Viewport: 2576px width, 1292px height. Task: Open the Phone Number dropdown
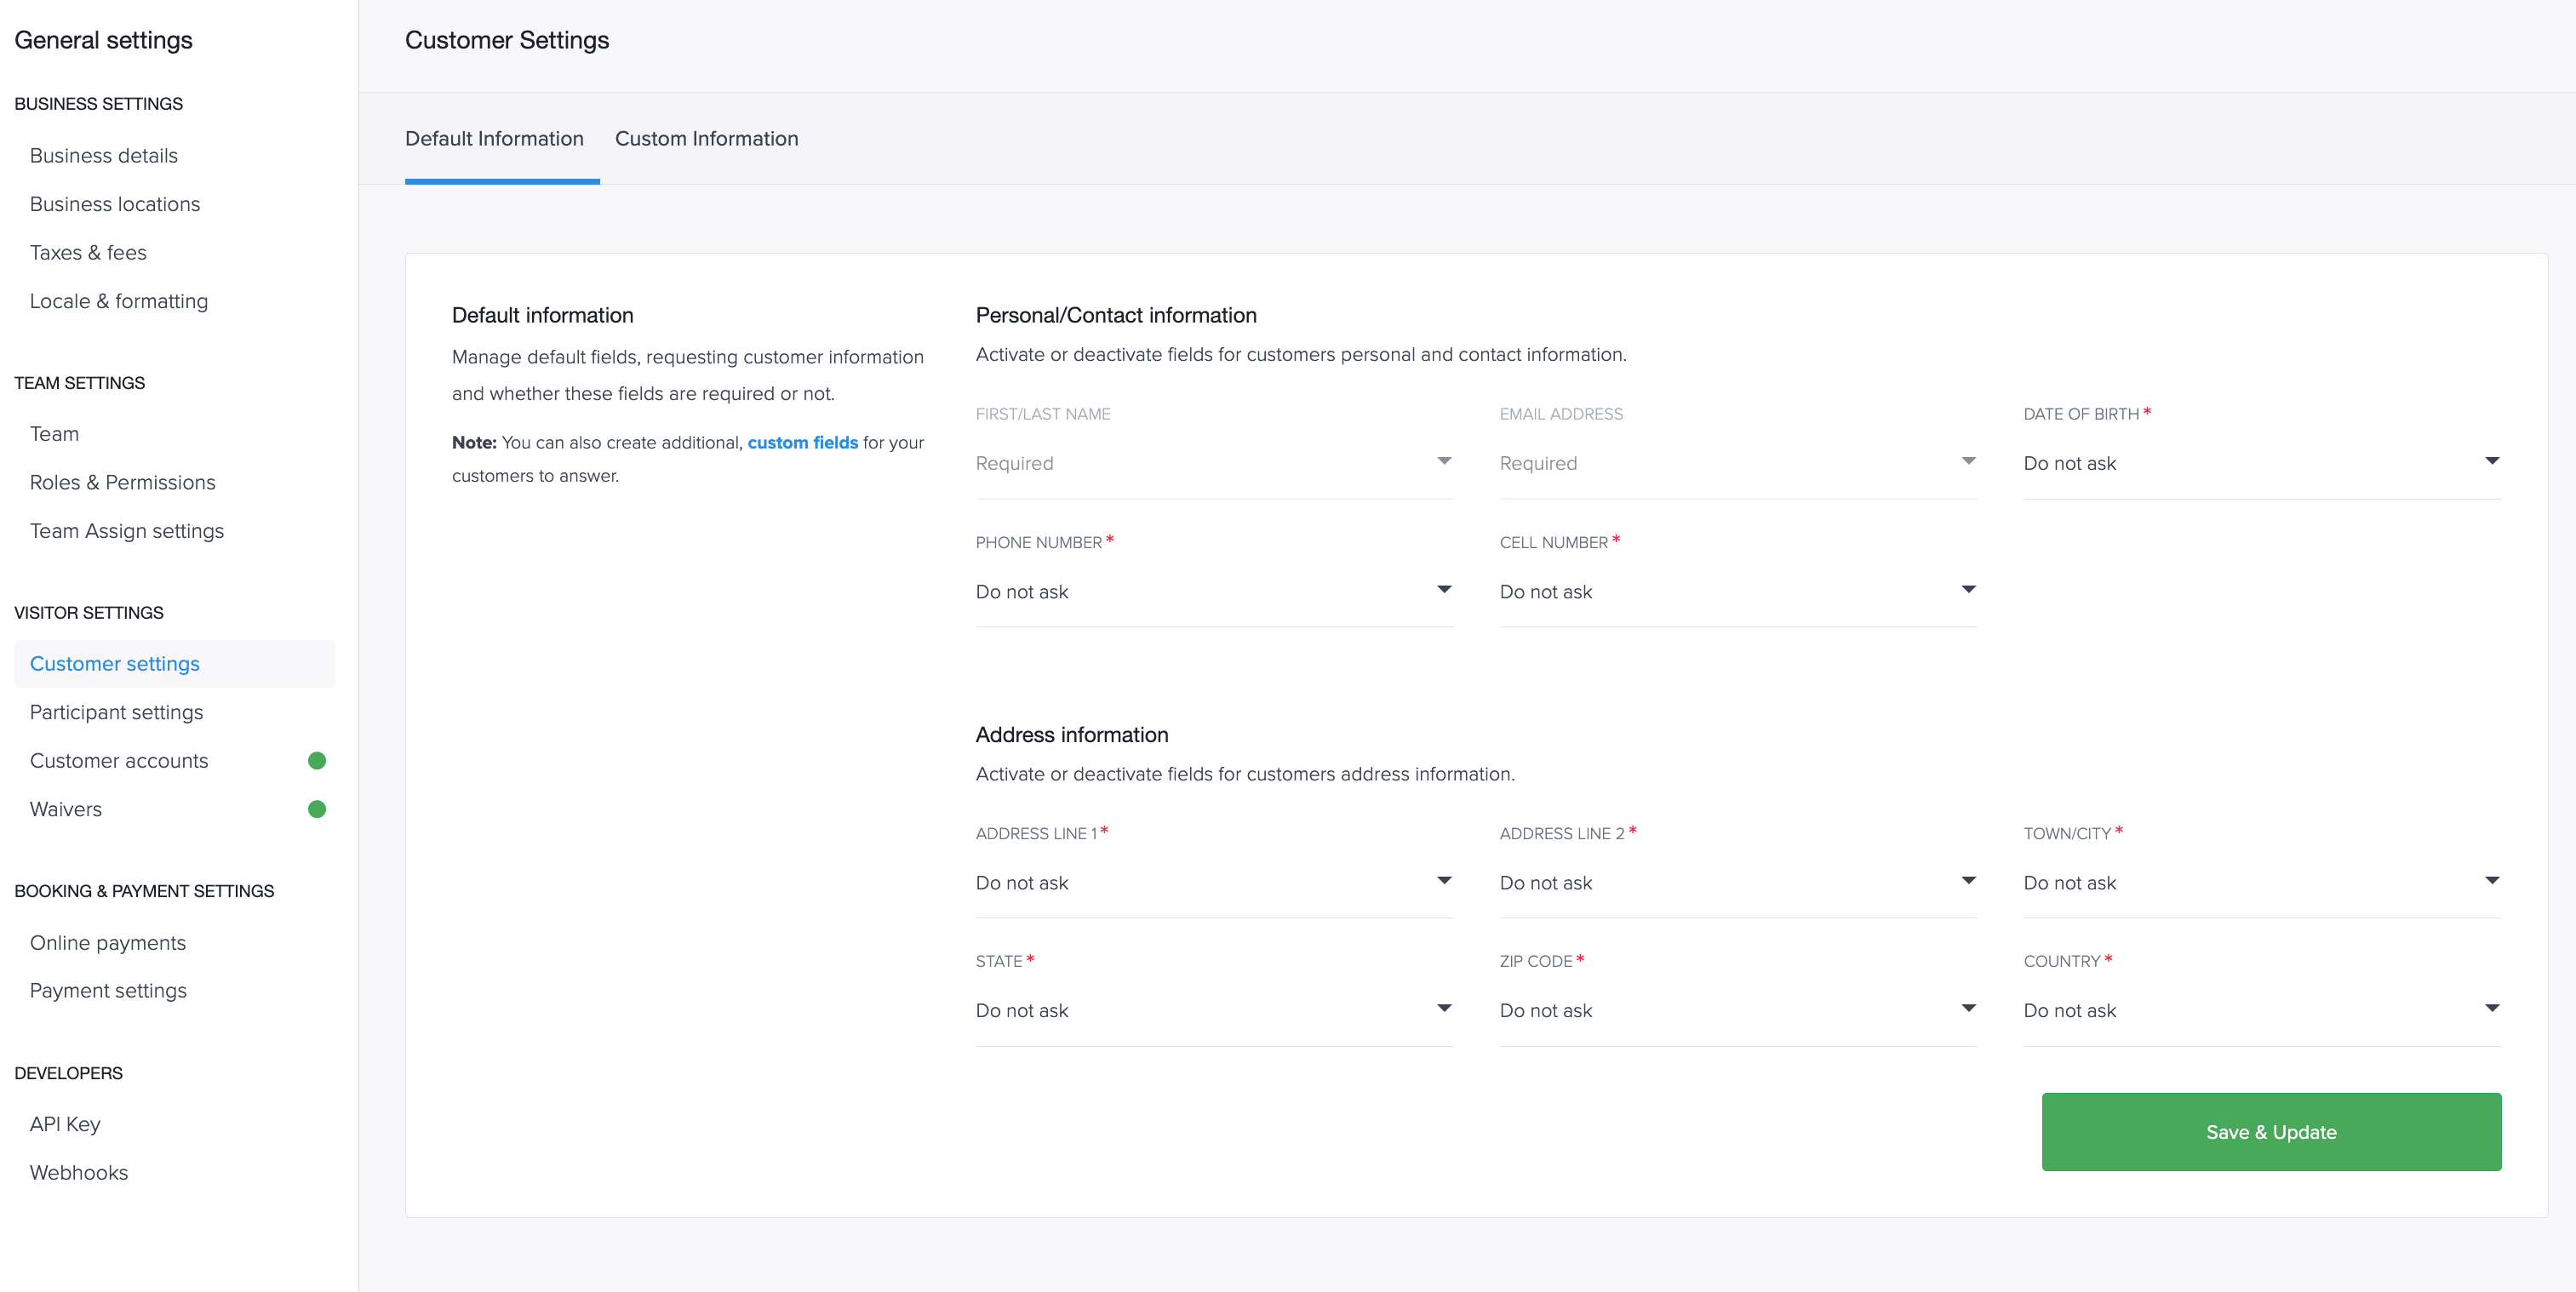click(1214, 591)
